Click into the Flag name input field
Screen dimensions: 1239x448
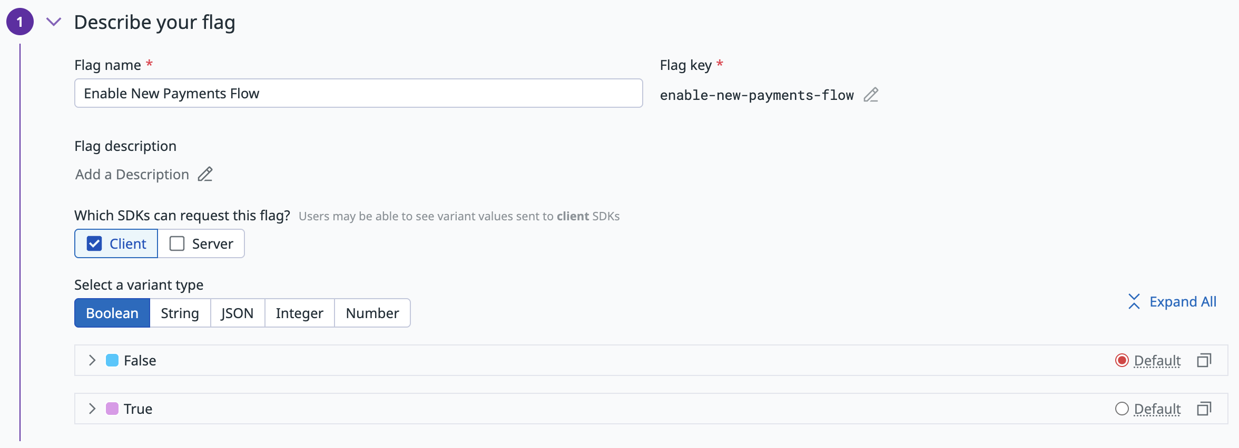(x=358, y=93)
